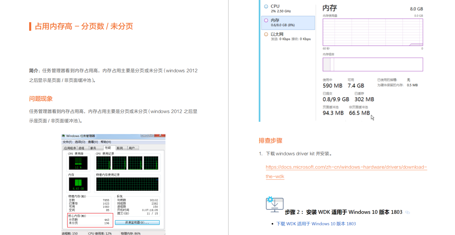Click the 已缓存 value 302 MB
455x235 pixels.
[x=364, y=99]
